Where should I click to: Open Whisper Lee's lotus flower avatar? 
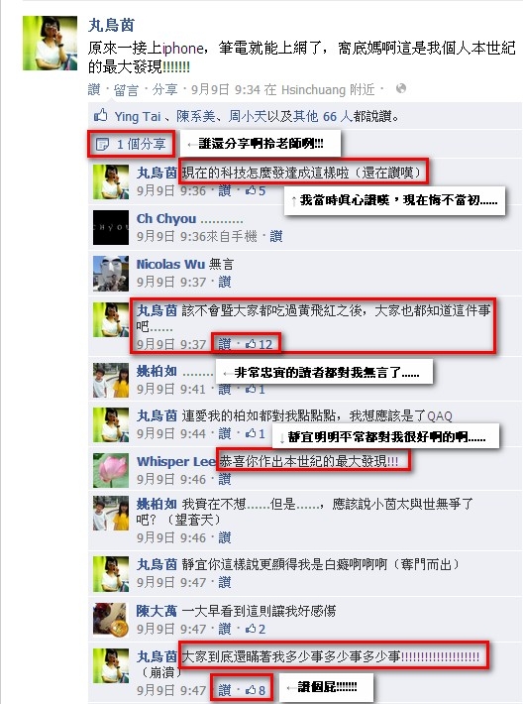pos(111,470)
